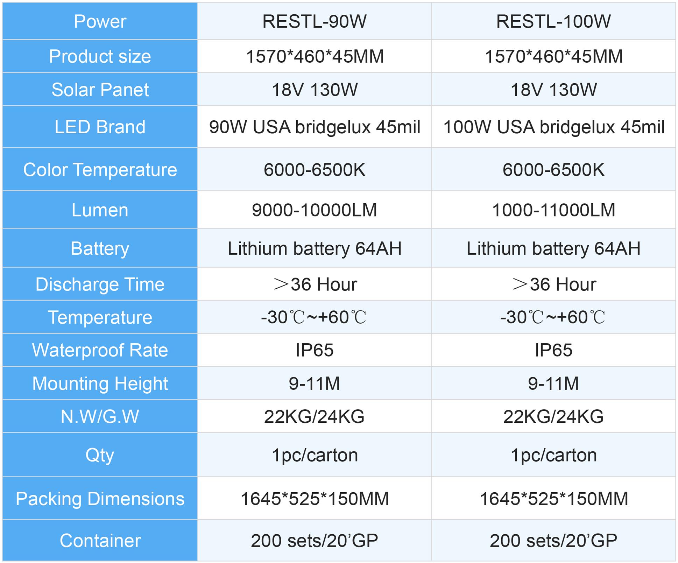This screenshot has width=678, height=563.
Task: Click the 'Container' row label
Action: pyautogui.click(x=100, y=540)
